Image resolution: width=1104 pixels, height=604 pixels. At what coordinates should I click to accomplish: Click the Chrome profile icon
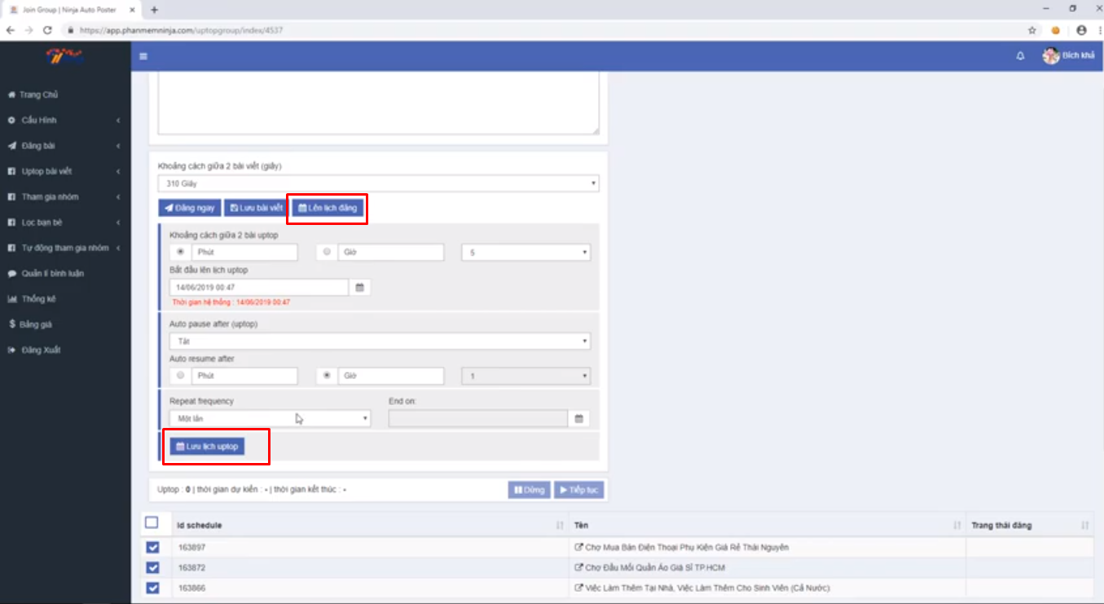point(1081,30)
